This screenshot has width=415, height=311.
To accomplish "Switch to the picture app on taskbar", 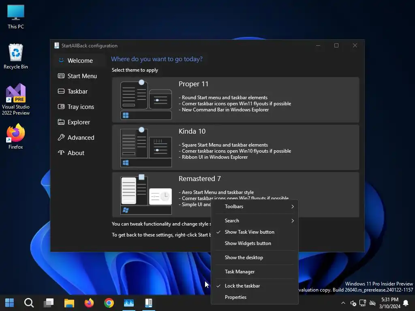I will click(x=129, y=303).
